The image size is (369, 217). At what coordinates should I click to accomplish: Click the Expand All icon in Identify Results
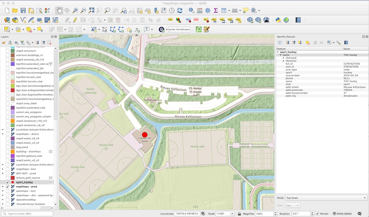pos(288,42)
